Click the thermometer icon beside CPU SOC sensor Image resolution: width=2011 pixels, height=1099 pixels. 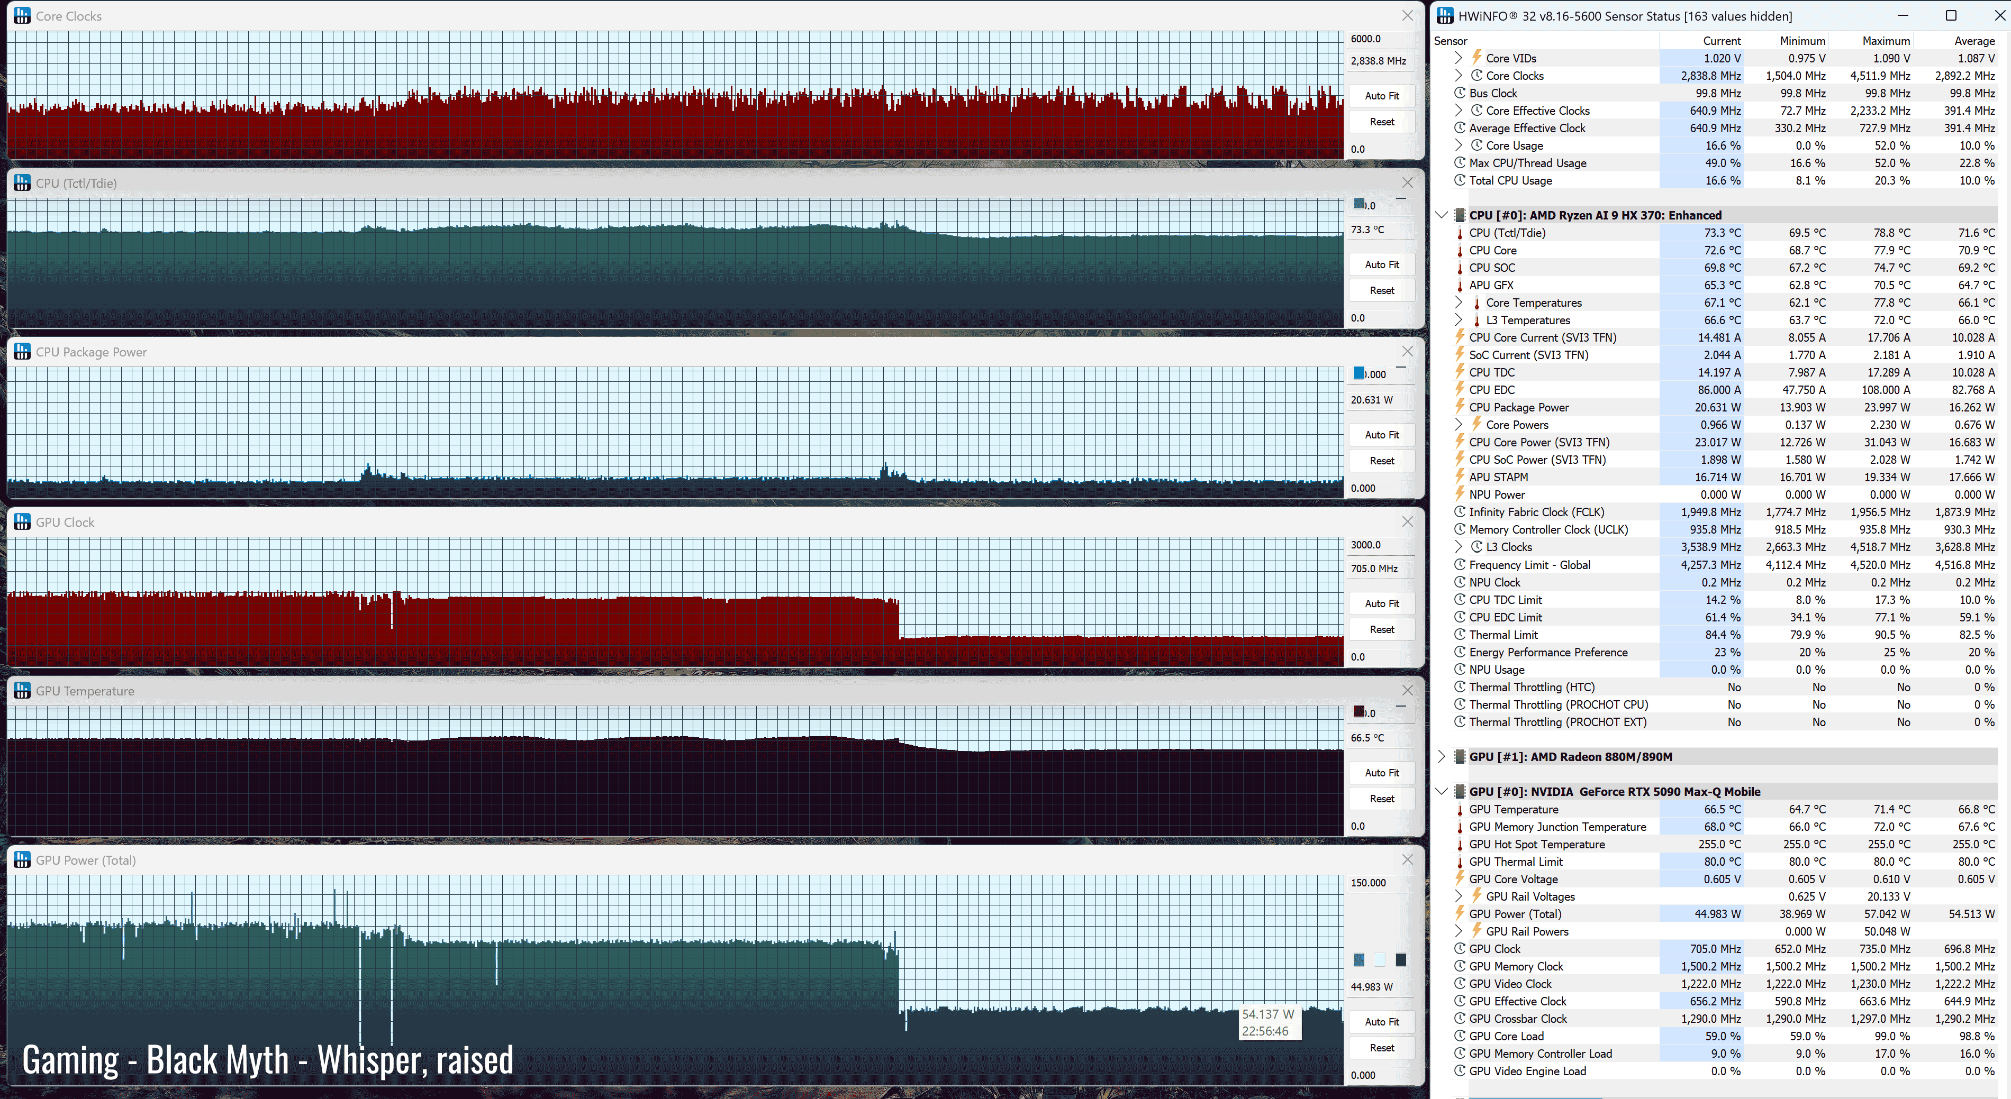click(x=1459, y=268)
